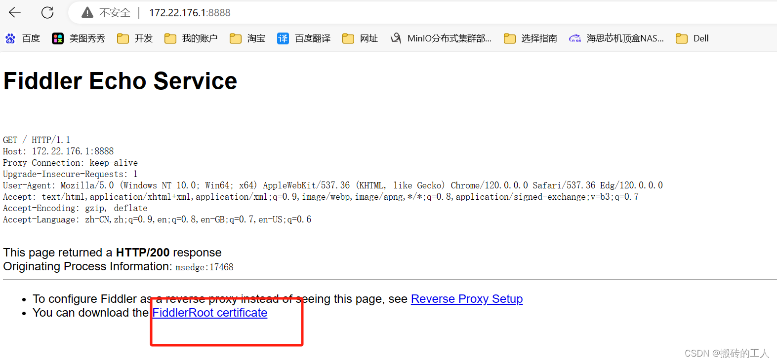Open the 选择指南 bookmark folder

[x=531, y=38]
